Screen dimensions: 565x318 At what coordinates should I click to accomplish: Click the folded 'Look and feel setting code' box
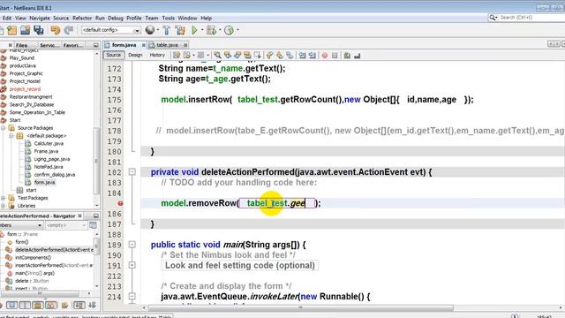(239, 266)
